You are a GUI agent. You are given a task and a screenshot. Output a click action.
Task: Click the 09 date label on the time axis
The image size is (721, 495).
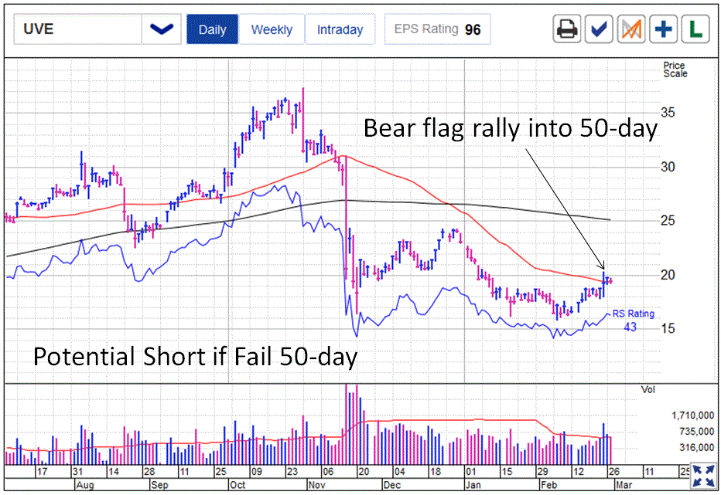click(256, 472)
